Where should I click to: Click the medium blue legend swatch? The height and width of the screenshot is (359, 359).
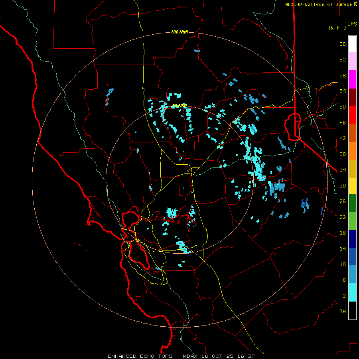(x=352, y=256)
